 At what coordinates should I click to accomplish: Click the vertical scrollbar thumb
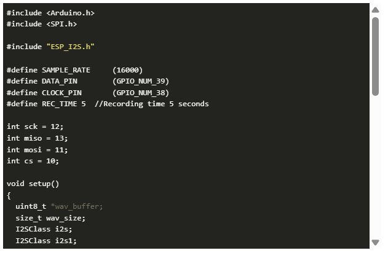[375, 55]
